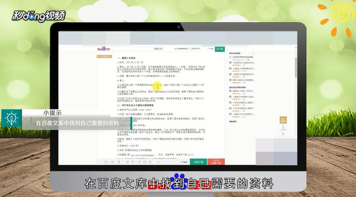
Task: Click the crop screenshot icon
Action: 283,134
